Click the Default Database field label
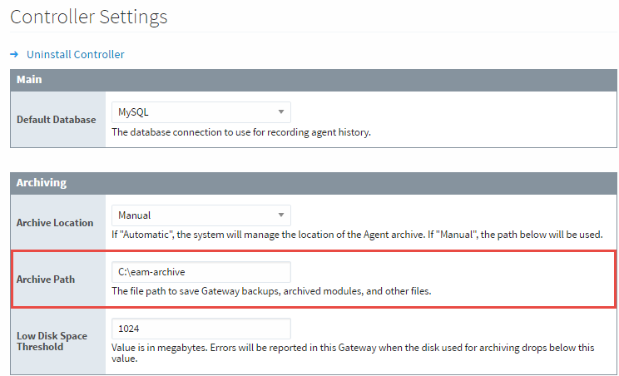Image resolution: width=619 pixels, height=376 pixels. (57, 120)
